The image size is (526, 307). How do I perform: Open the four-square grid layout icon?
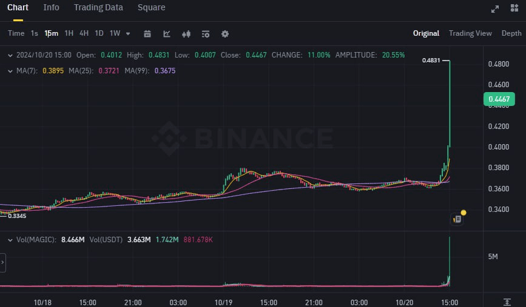click(514, 8)
